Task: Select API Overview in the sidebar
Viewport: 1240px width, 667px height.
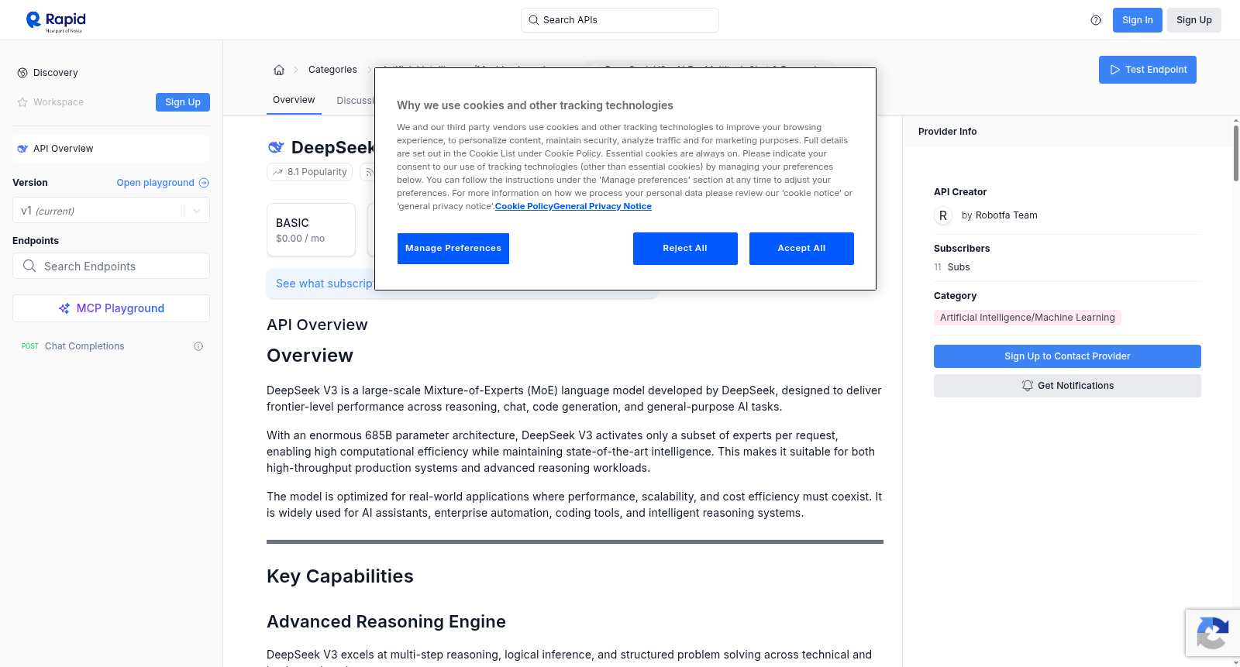Action: [111, 149]
